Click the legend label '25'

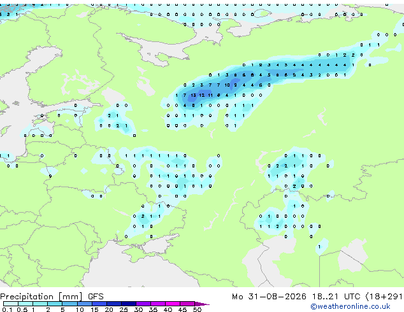[x=124, y=309]
